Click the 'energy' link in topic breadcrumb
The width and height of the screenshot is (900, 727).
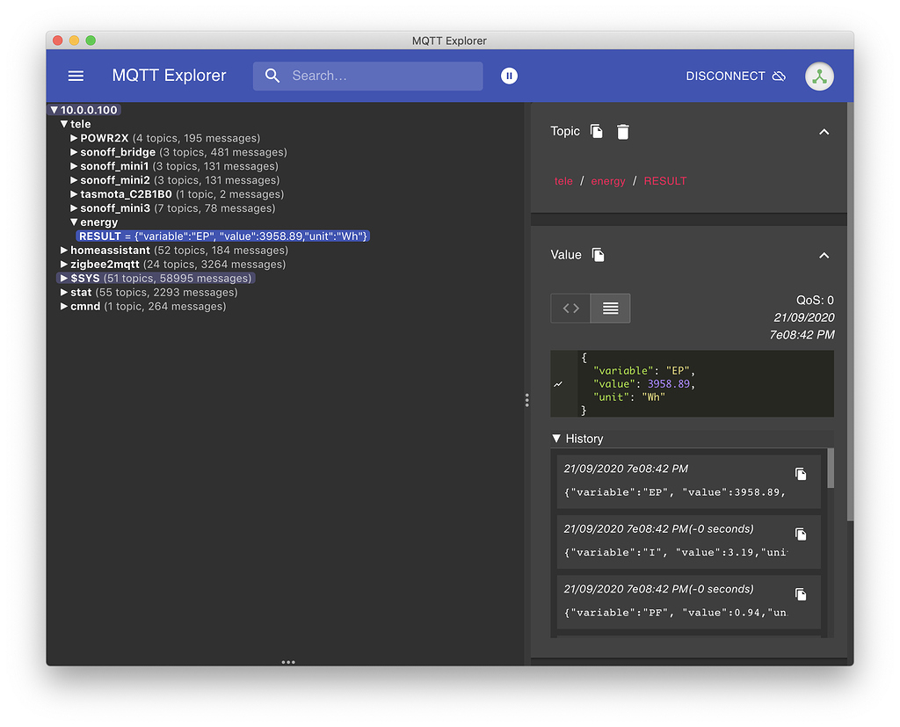(x=608, y=181)
